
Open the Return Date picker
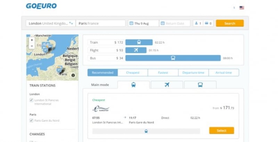175,23
